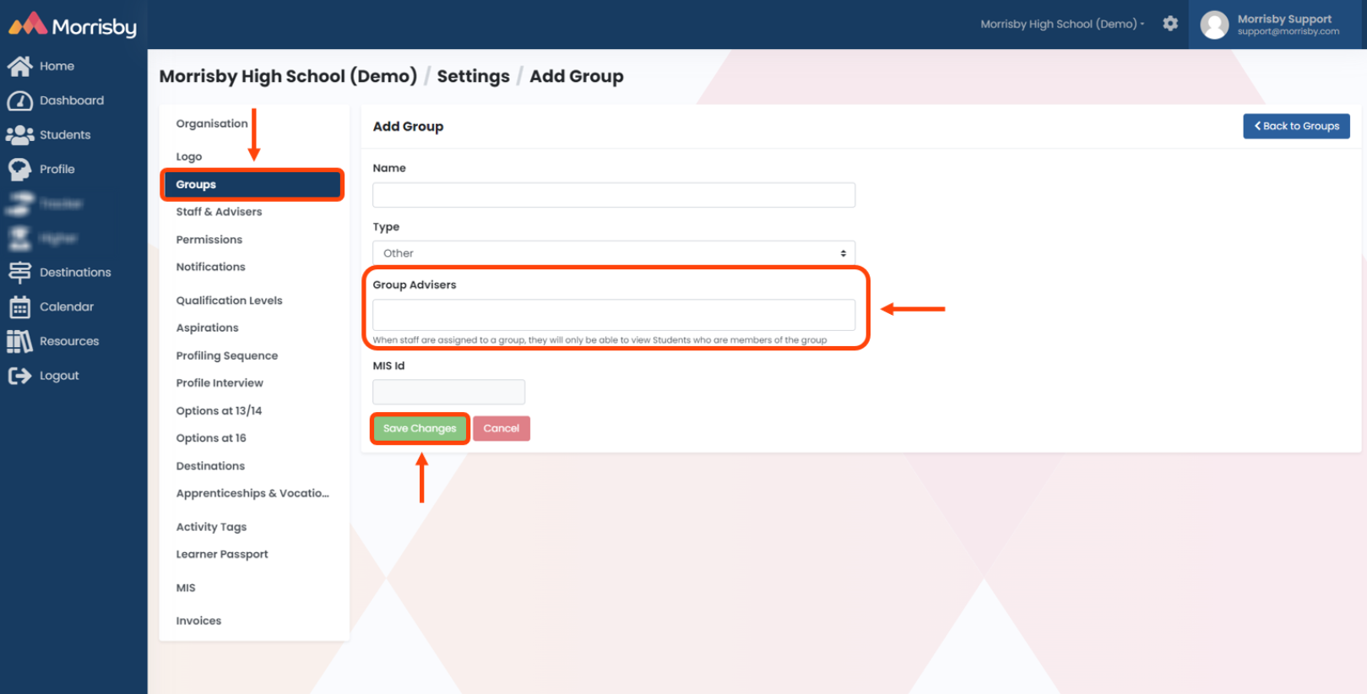Select Options at 13/14 settings item

219,411
